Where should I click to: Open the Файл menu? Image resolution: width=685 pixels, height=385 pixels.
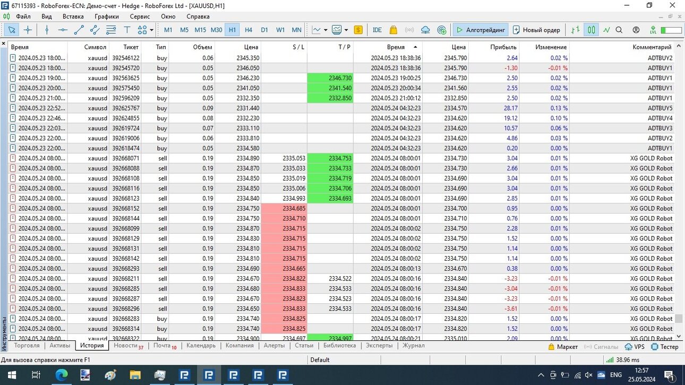pos(23,16)
